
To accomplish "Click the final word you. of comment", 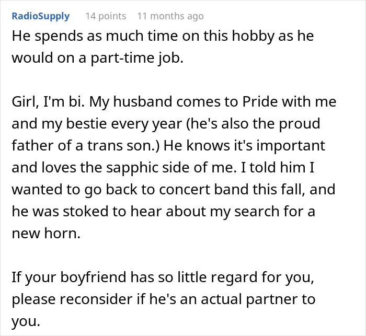I will 26,322.
